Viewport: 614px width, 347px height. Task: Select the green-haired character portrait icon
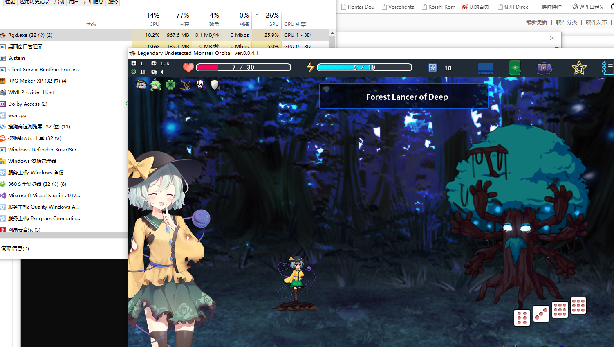pos(156,85)
